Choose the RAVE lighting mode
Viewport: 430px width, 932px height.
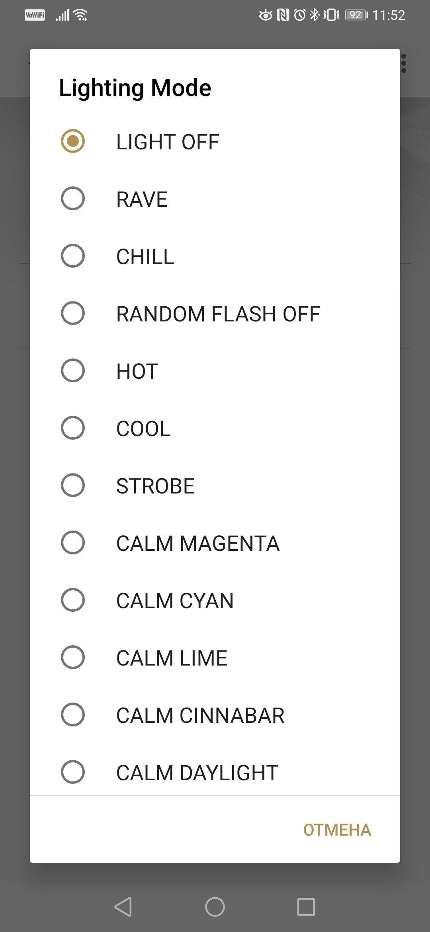(215, 199)
